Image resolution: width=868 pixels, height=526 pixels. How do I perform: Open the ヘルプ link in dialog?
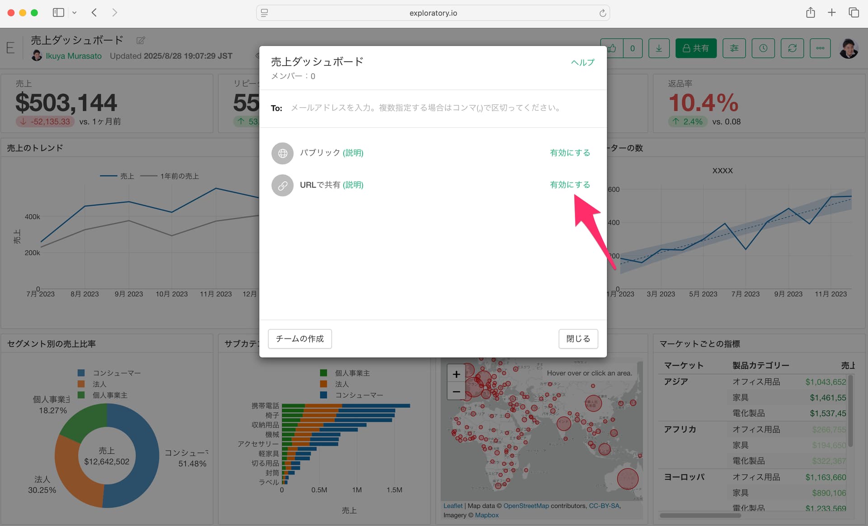coord(582,62)
